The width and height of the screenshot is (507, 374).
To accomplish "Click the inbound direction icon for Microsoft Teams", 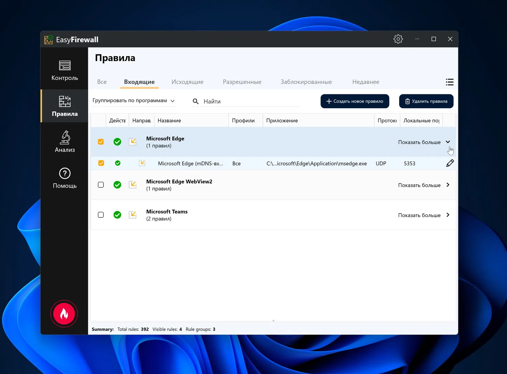I will (x=132, y=215).
